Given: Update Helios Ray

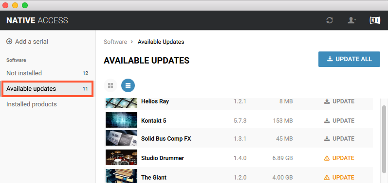Looking at the screenshot, I should (339, 101).
